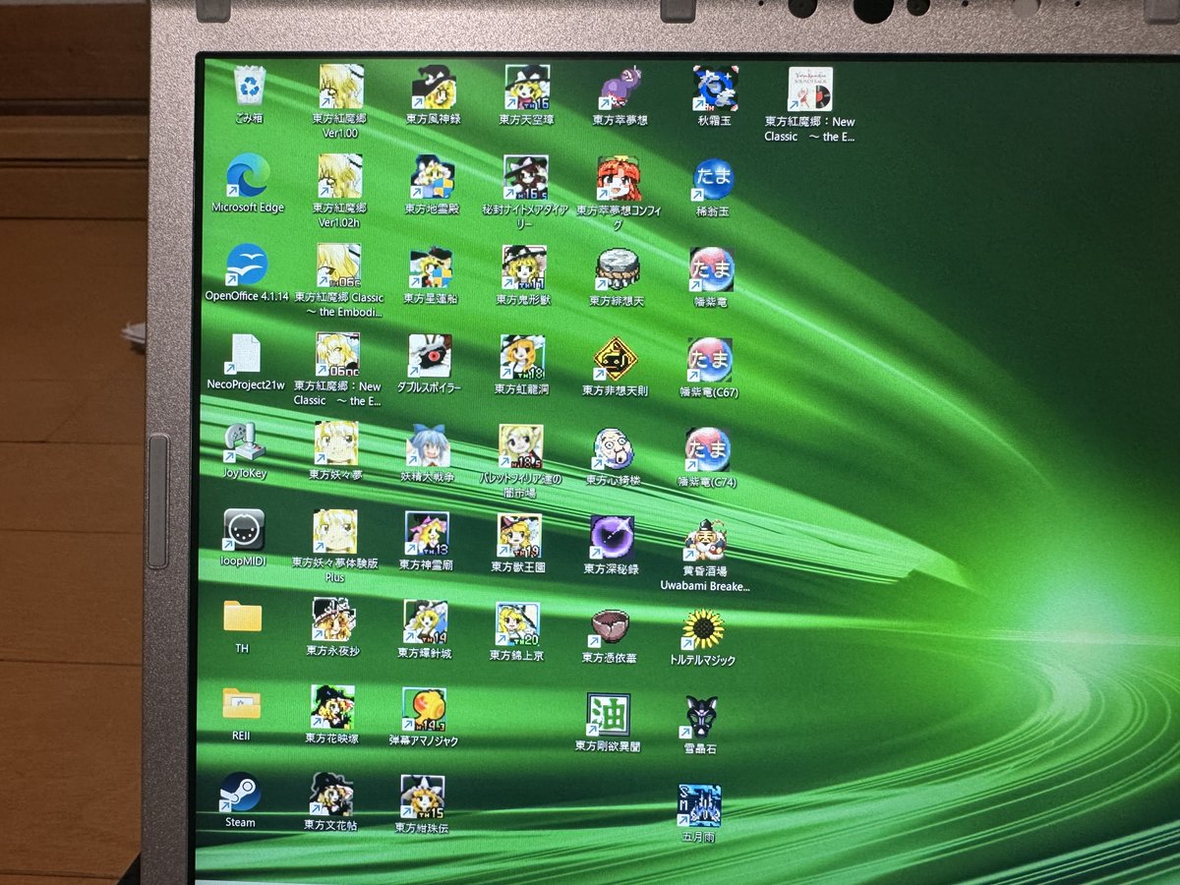Select the 東方紅魔郷 Ver1.00 shortcut

tap(340, 87)
